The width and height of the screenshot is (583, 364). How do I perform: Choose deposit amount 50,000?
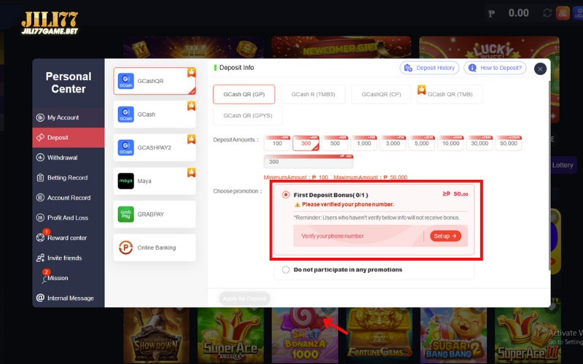tap(509, 143)
